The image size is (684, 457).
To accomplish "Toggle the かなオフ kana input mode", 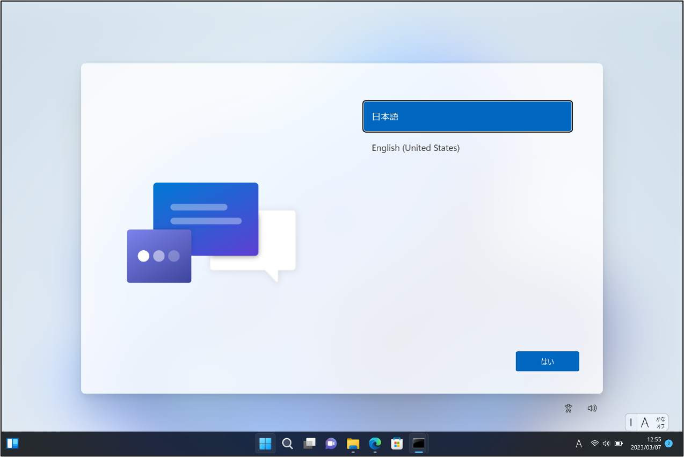I will (x=659, y=422).
